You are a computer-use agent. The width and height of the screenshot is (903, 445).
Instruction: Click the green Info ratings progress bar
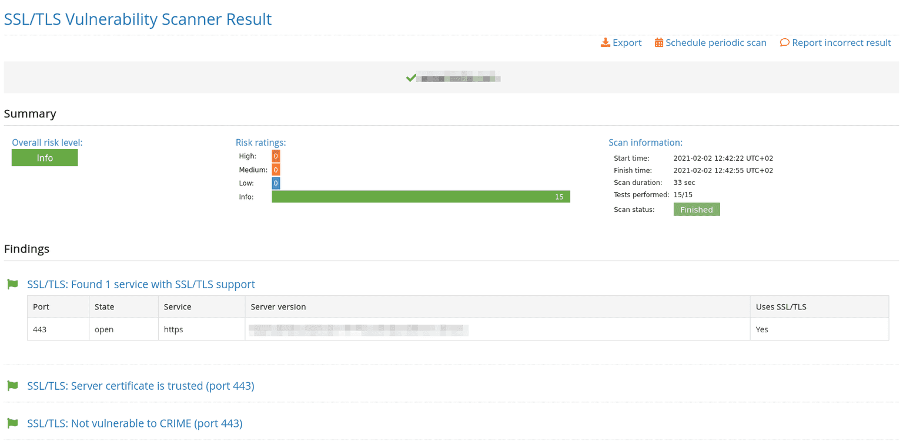tap(420, 196)
